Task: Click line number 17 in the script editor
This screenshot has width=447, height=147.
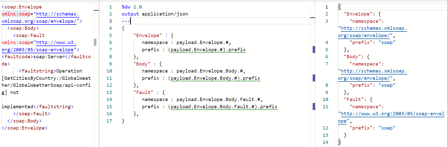Action: pyautogui.click(x=109, y=121)
